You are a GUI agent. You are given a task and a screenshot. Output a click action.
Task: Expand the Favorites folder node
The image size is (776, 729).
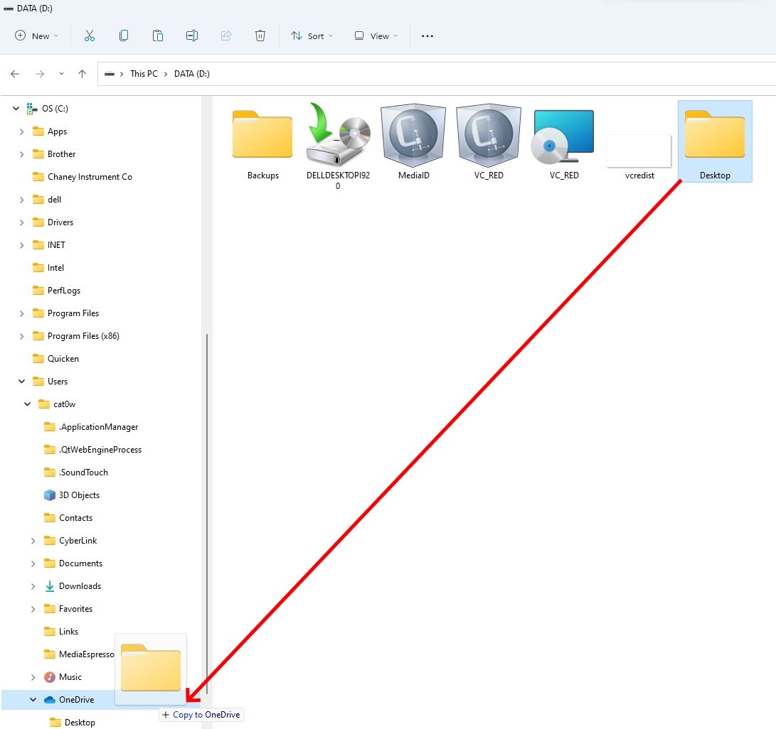coord(33,609)
